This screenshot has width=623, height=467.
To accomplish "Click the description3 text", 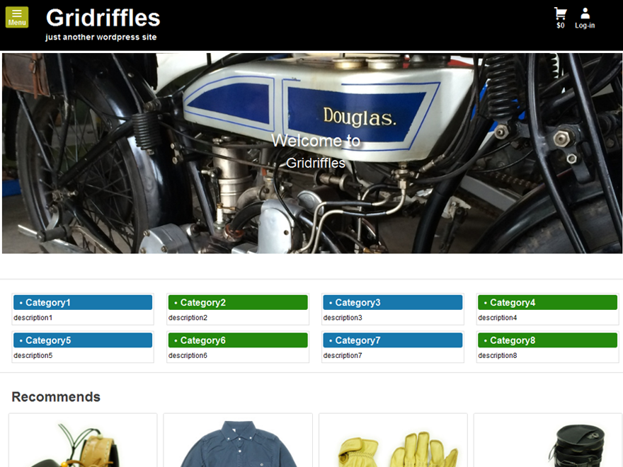I will click(343, 318).
